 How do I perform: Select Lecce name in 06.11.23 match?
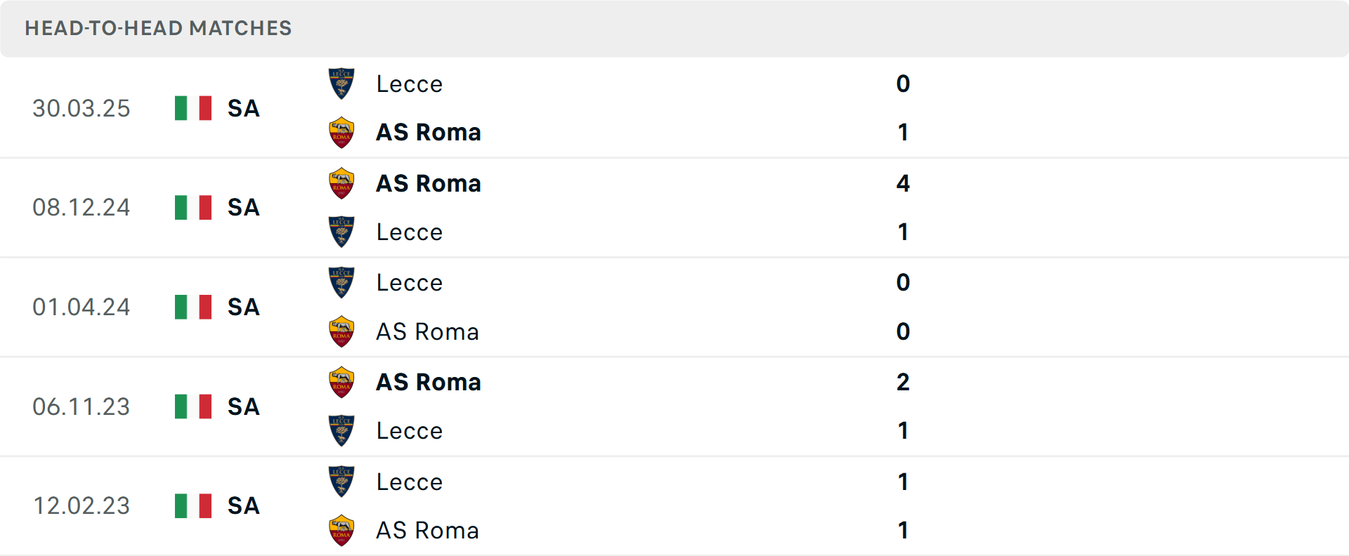(x=410, y=430)
